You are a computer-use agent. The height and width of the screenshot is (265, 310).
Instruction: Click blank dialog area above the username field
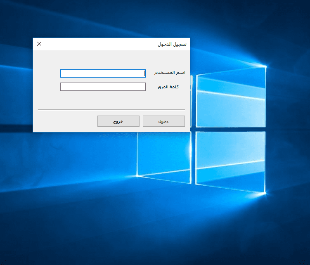point(103,60)
